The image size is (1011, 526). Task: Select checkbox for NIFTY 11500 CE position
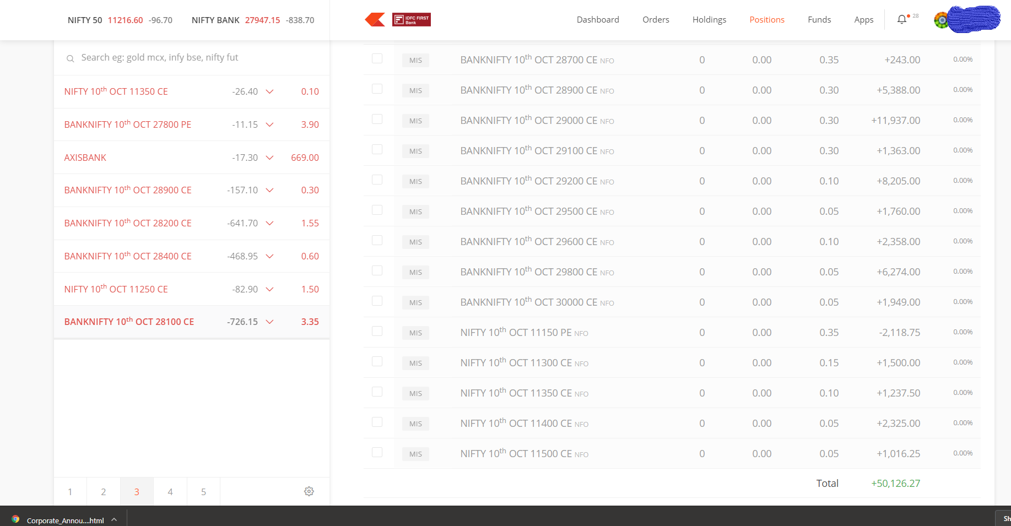click(377, 452)
